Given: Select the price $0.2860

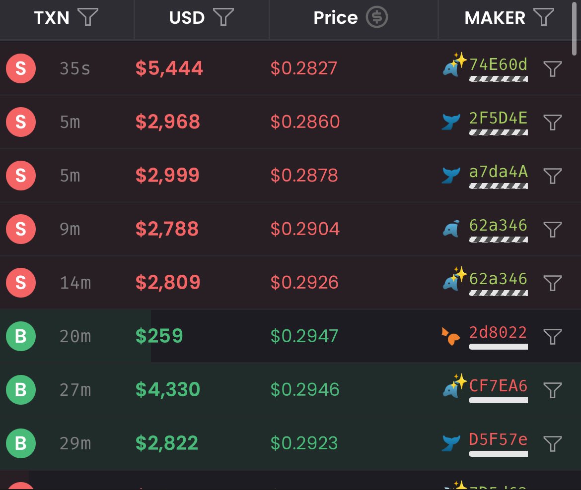Looking at the screenshot, I should 305,122.
